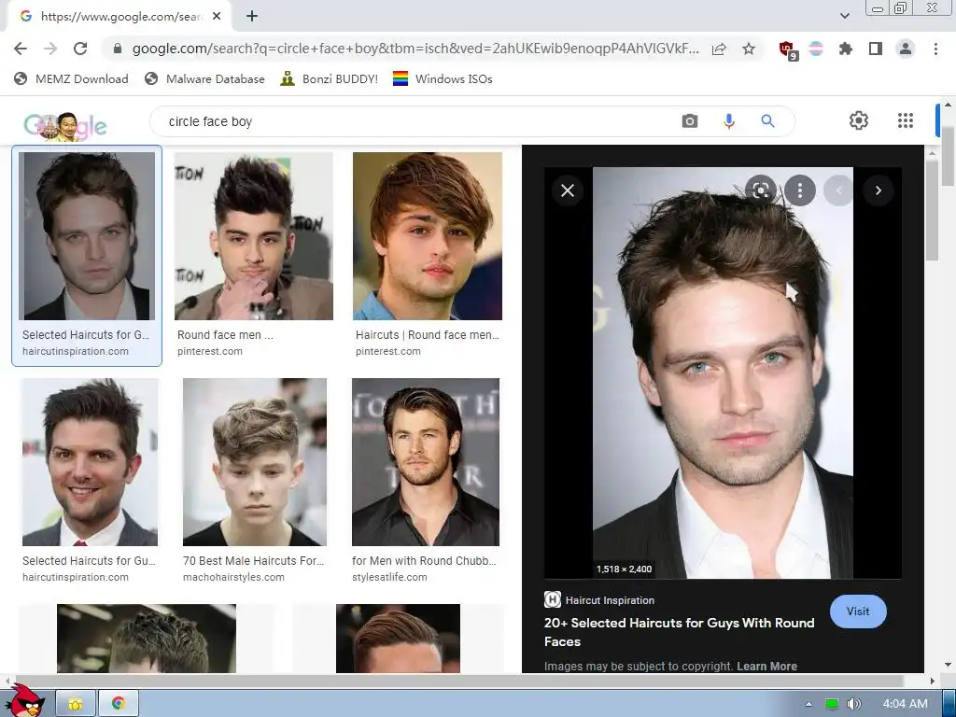The width and height of the screenshot is (956, 717).
Task: Open the Extensions puzzle menu
Action: click(x=846, y=49)
